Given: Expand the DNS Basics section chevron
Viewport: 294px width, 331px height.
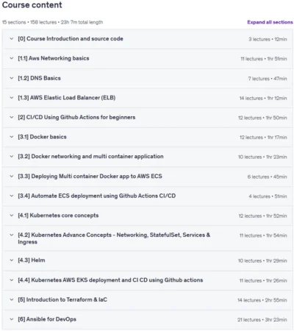Looking at the screenshot, I should point(12,78).
